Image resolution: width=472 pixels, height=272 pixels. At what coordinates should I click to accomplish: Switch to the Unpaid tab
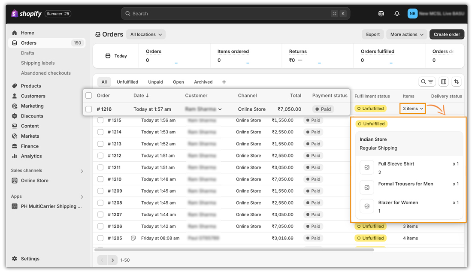coord(155,82)
